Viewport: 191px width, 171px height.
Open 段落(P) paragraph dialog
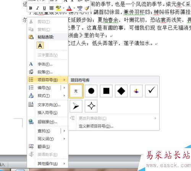[45, 72]
